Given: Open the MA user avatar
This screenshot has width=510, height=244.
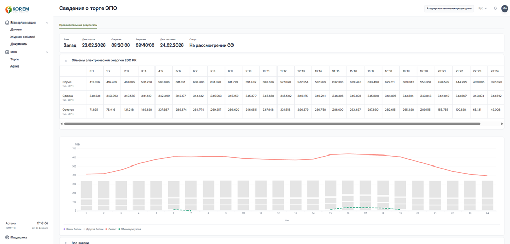Looking at the screenshot, I should click(x=504, y=8).
